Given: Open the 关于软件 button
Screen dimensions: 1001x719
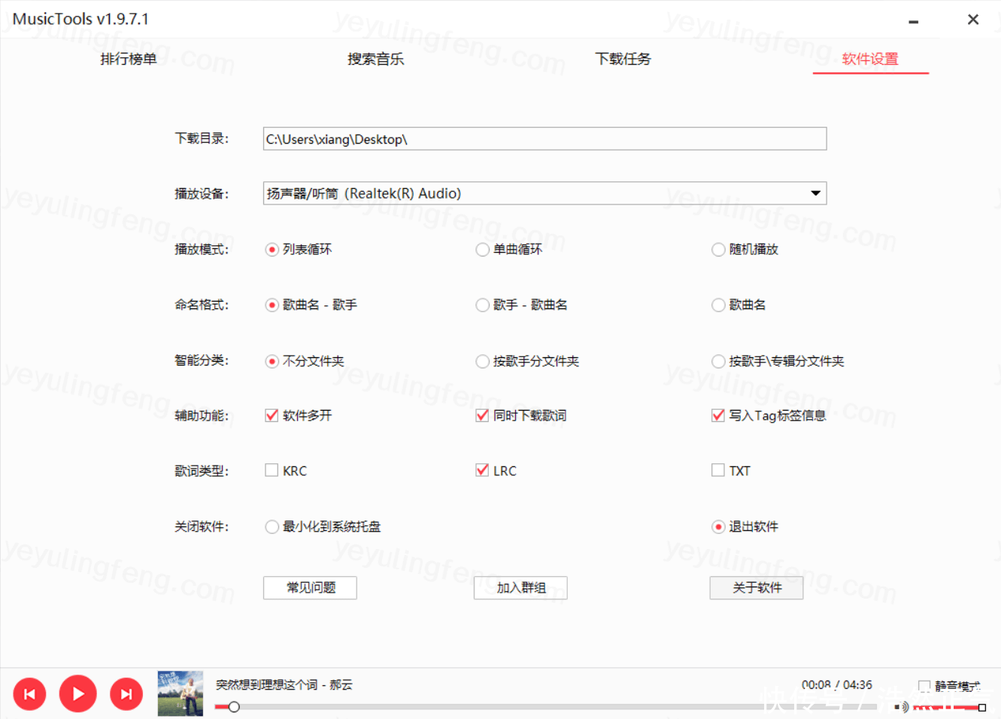Looking at the screenshot, I should tap(757, 587).
